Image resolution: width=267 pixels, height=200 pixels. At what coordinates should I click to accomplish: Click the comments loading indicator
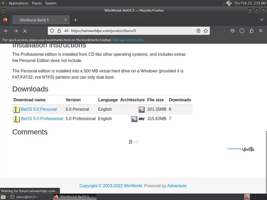[x=133, y=142]
